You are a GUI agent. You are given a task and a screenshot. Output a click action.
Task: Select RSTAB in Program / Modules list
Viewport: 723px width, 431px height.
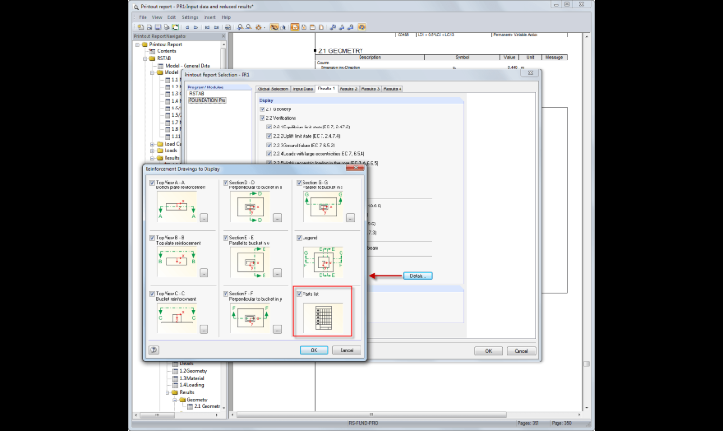(x=196, y=93)
